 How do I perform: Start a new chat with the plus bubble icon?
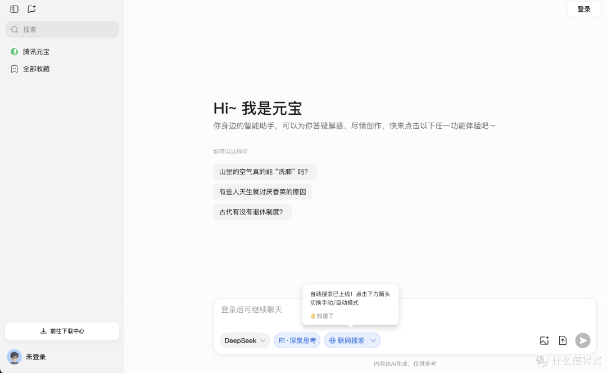point(31,9)
